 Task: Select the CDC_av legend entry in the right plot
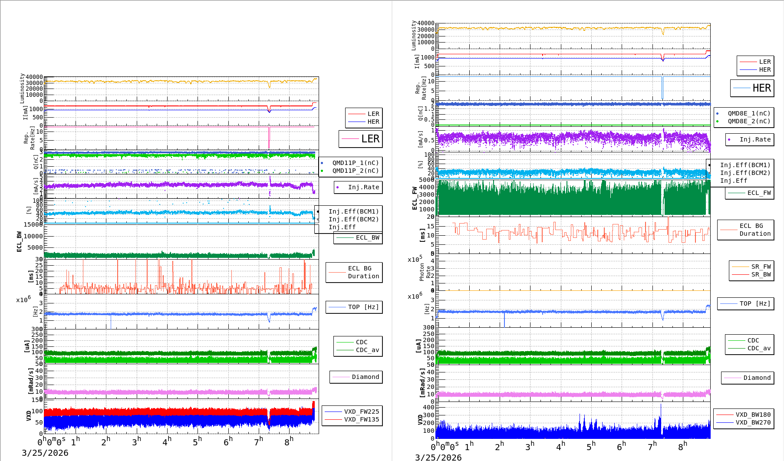point(759,348)
